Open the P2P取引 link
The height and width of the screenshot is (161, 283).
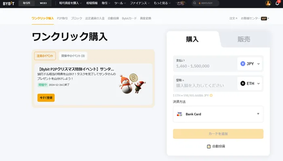point(62,19)
